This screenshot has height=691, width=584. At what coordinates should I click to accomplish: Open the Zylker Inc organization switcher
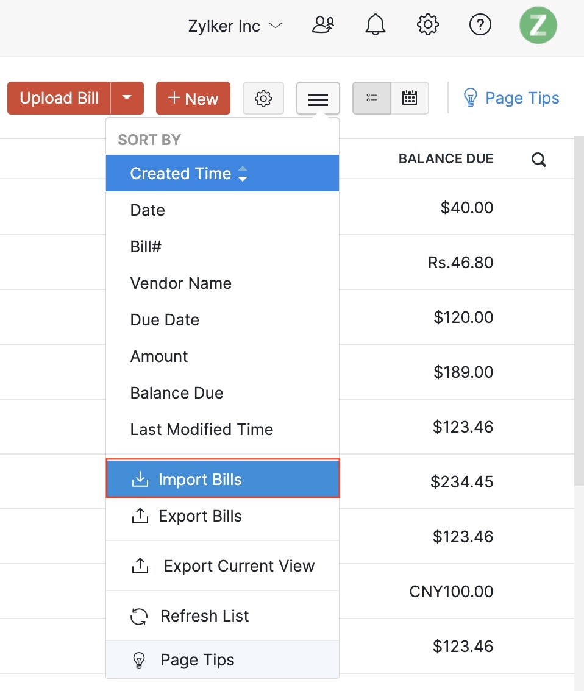[x=235, y=26]
